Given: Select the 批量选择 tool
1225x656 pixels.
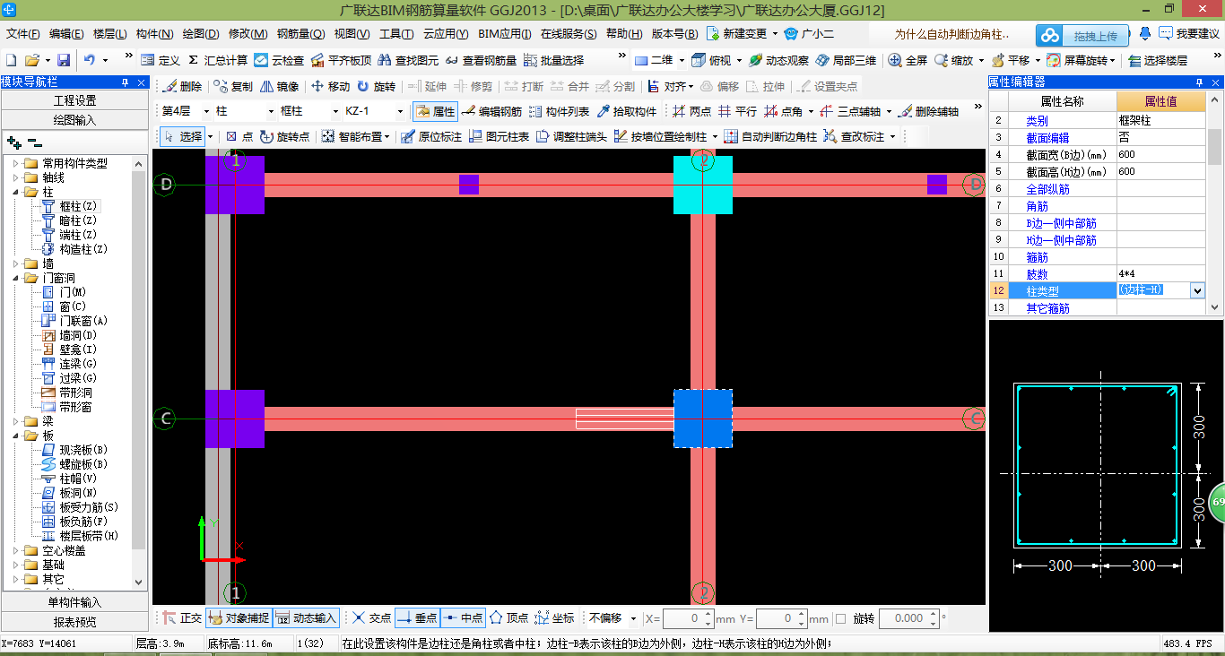Looking at the screenshot, I should (553, 60).
